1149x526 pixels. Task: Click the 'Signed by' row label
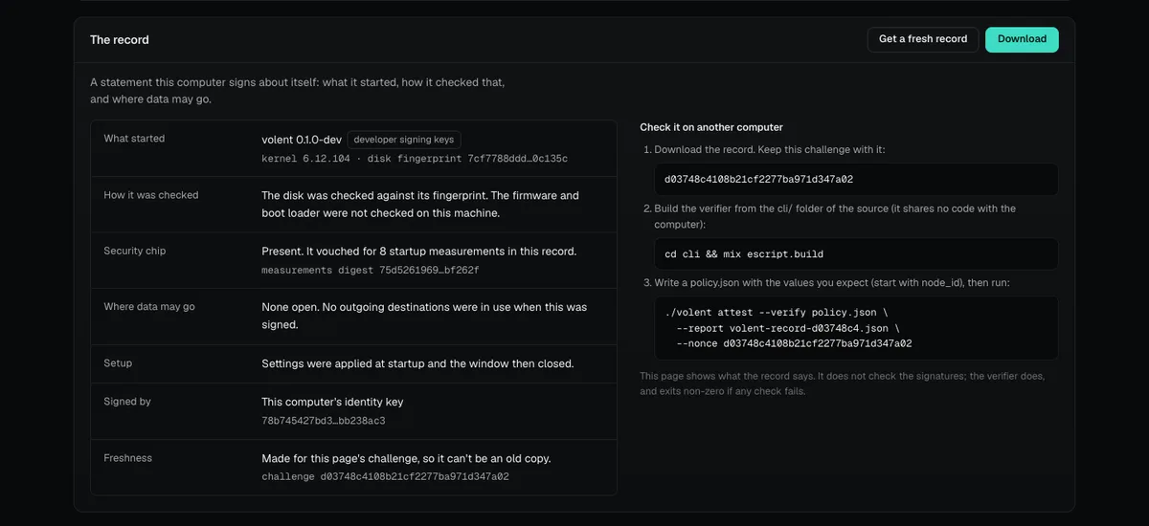127,402
